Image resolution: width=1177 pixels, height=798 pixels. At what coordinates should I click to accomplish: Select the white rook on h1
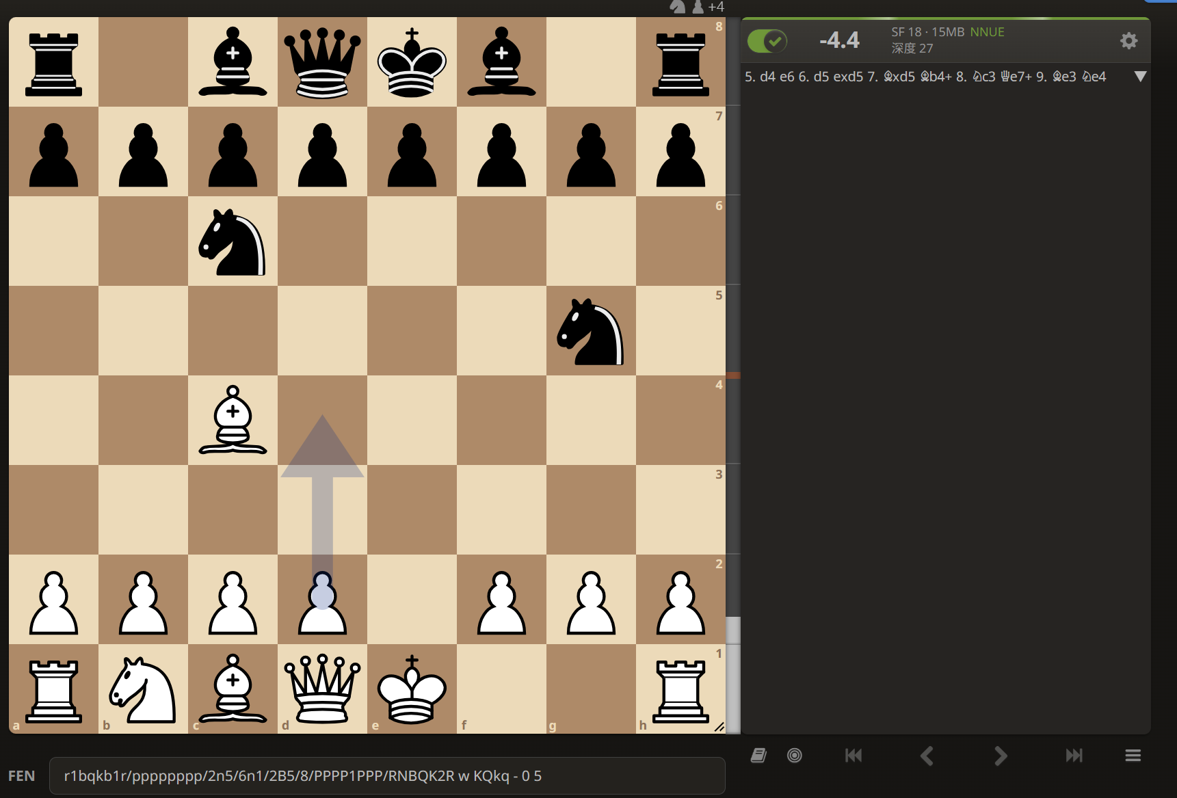click(x=680, y=689)
